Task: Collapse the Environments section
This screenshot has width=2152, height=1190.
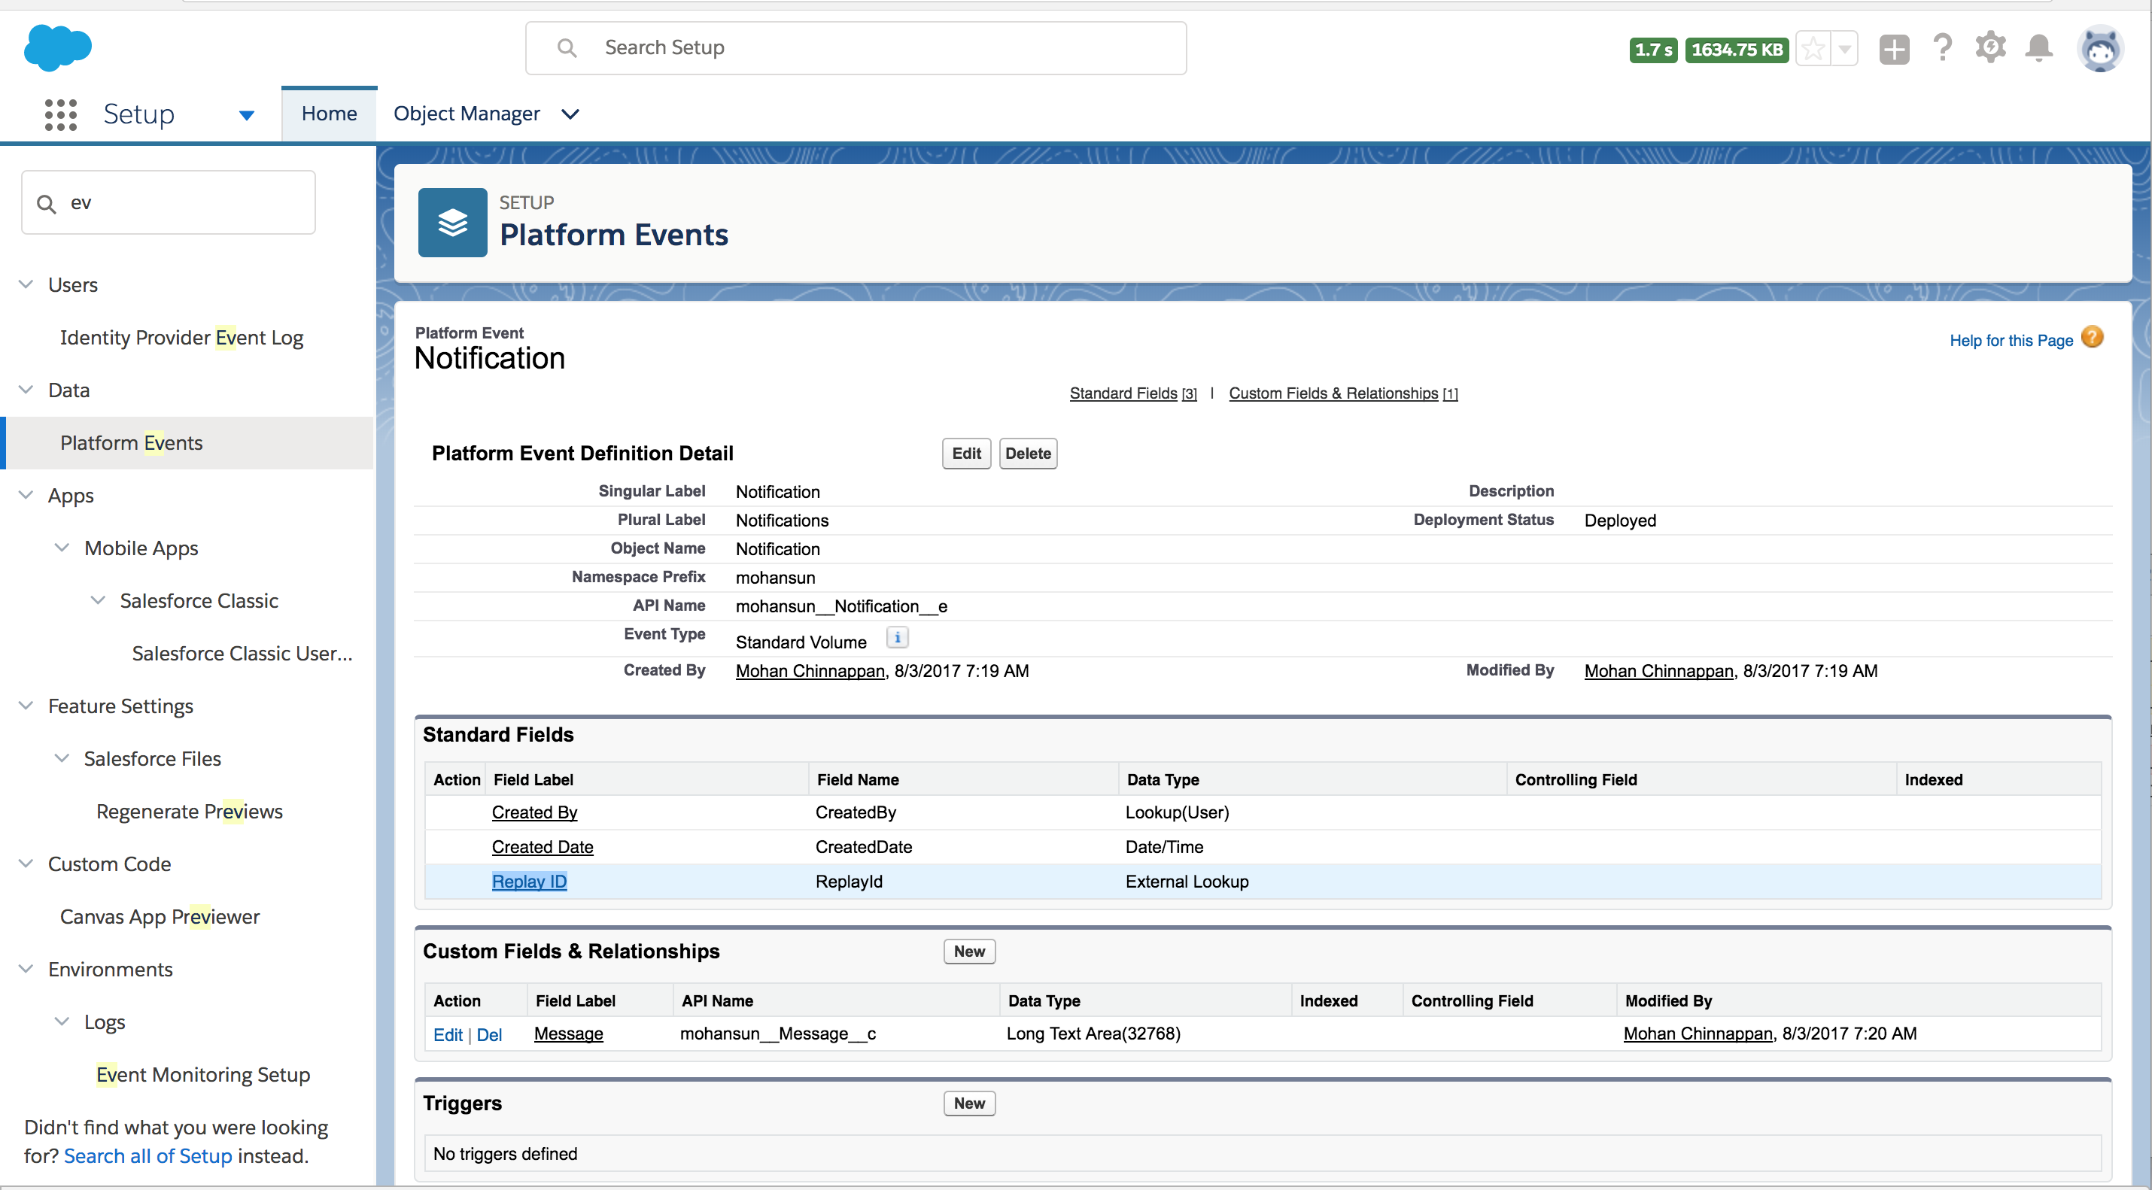Action: point(26,969)
